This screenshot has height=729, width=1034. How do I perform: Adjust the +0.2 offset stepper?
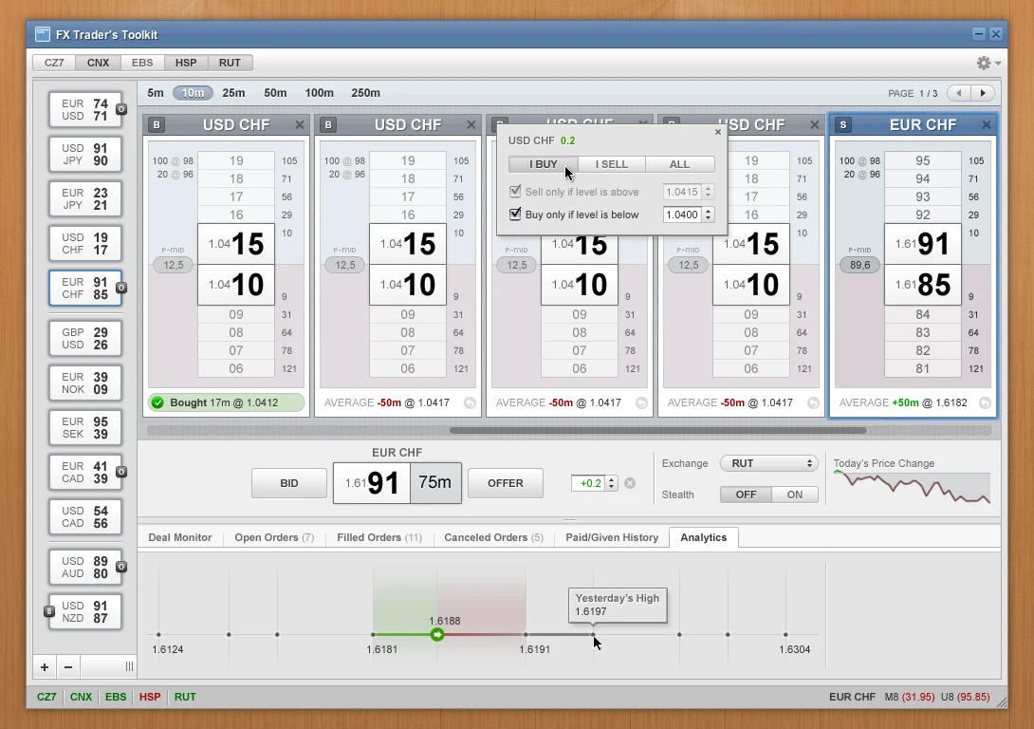click(611, 483)
